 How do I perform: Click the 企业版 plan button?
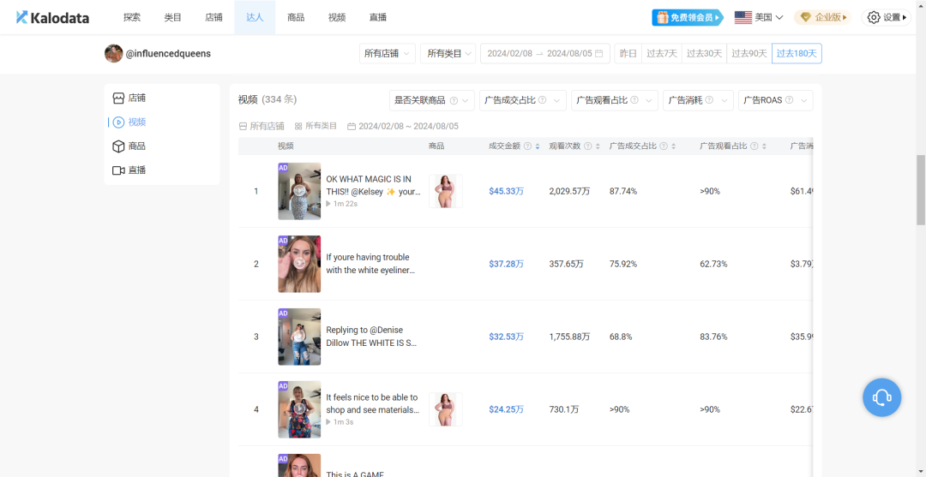click(x=821, y=17)
